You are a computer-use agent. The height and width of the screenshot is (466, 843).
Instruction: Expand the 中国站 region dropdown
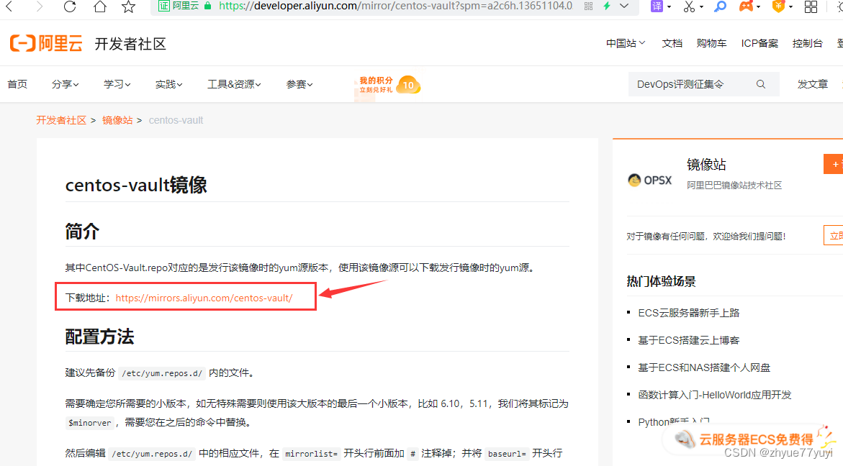click(626, 43)
